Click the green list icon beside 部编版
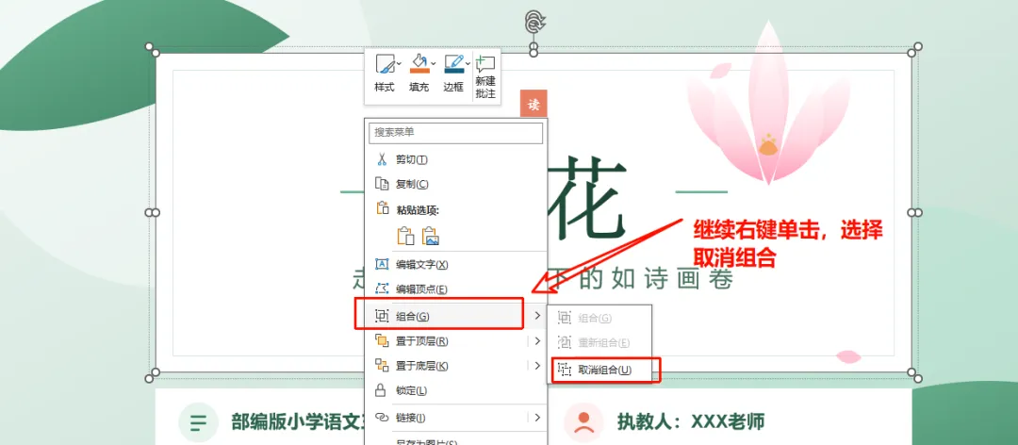 (198, 422)
